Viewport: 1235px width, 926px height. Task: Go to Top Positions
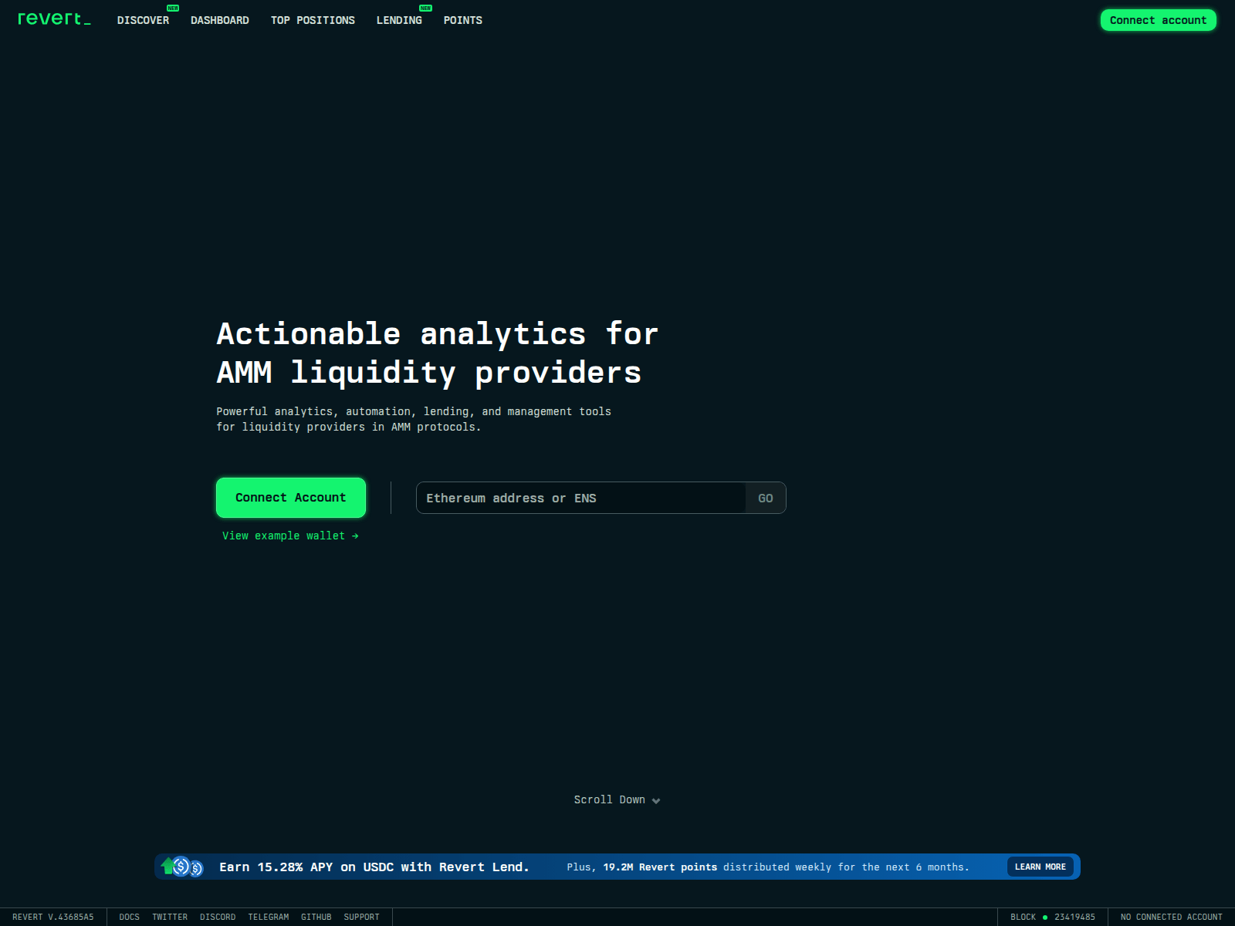click(x=313, y=21)
